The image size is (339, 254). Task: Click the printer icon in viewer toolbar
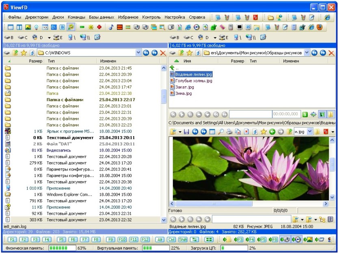(x=229, y=131)
